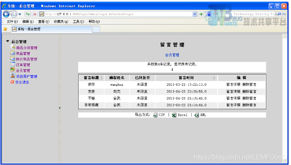Click the blue 会员管理 link under heading
The image size is (291, 165).
pos(172,55)
